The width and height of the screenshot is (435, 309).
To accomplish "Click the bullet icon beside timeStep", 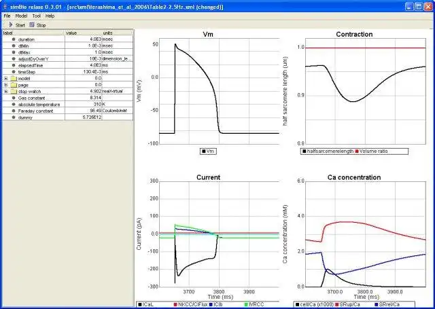I will 14,72.
